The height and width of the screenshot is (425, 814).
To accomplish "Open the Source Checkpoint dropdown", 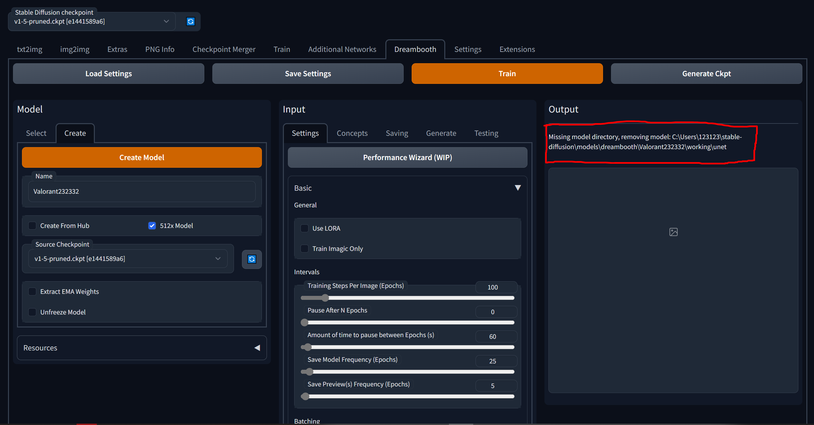I will [x=218, y=259].
